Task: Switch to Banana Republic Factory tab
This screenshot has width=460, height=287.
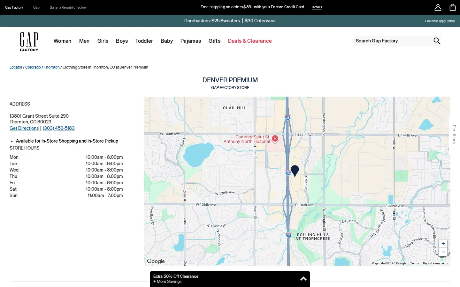Action: pos(68,7)
